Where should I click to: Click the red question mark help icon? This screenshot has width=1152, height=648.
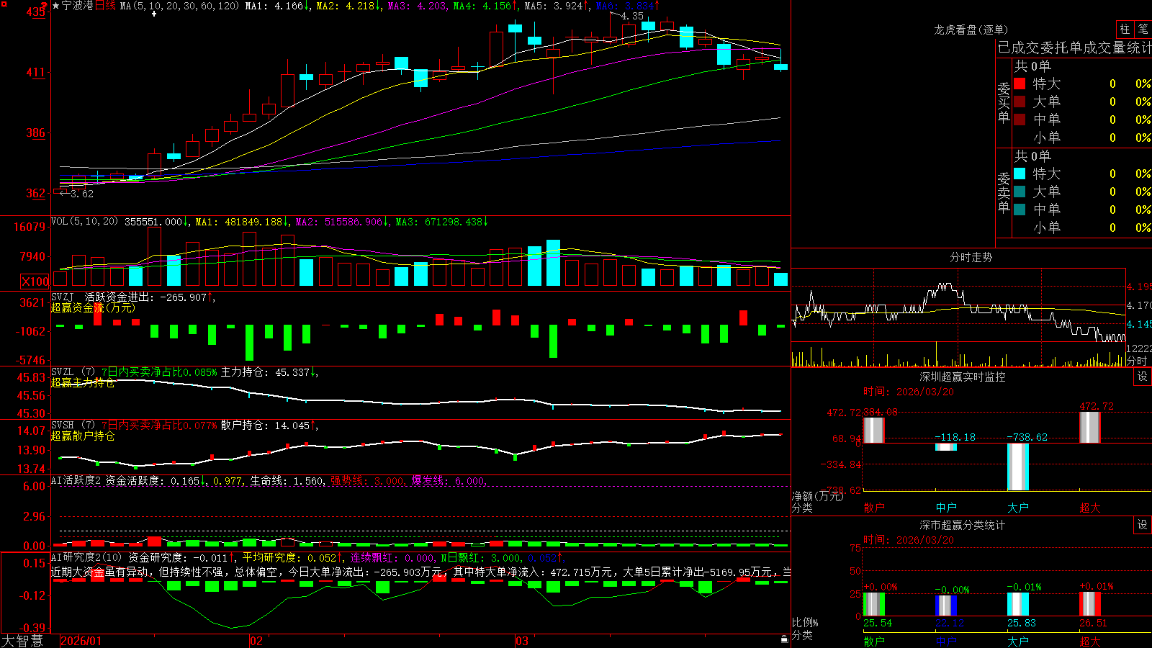45,6
